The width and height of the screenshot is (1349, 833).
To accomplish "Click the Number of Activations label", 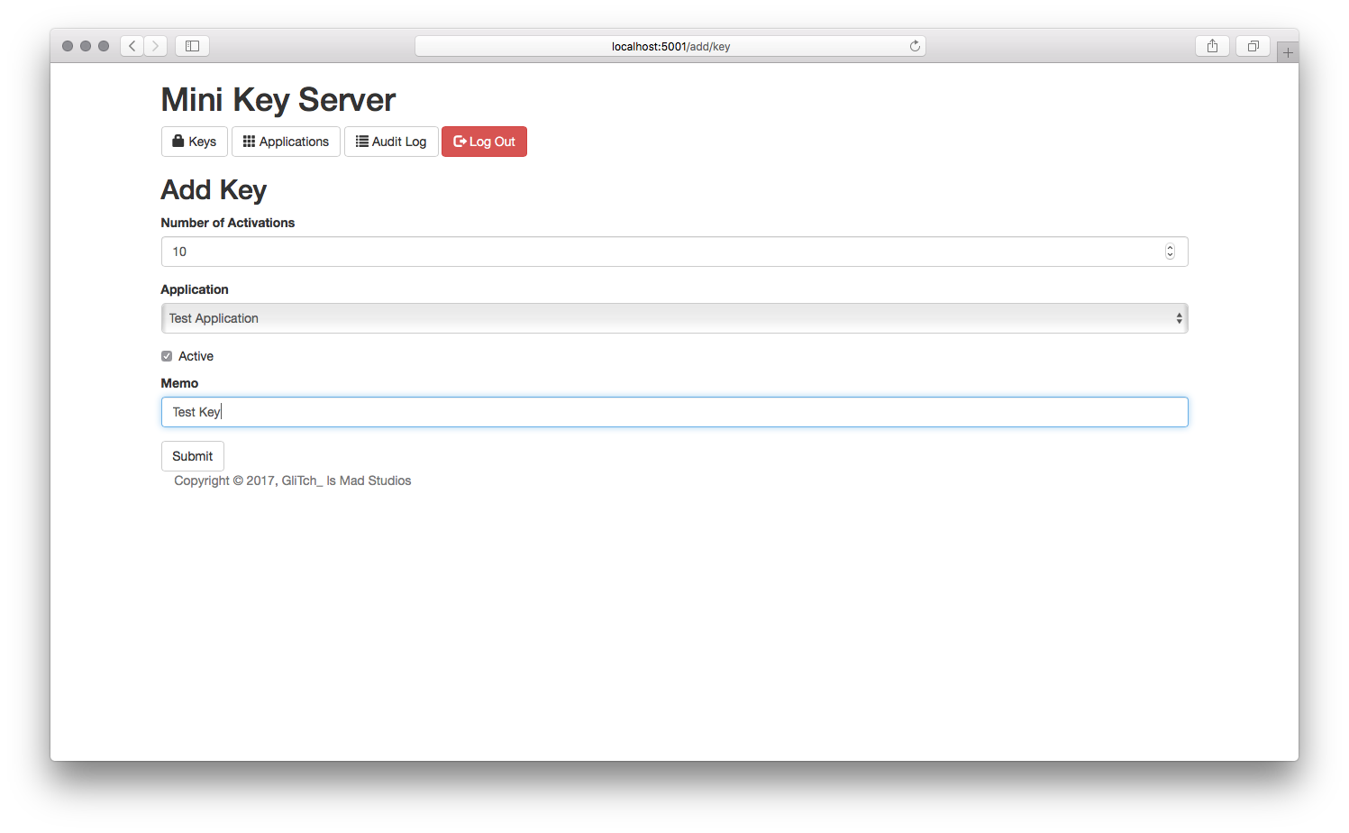I will [x=228, y=223].
